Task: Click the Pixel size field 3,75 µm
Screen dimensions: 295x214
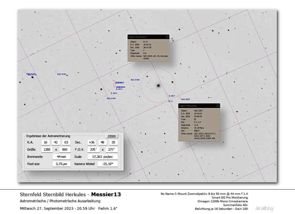Action: [61, 164]
